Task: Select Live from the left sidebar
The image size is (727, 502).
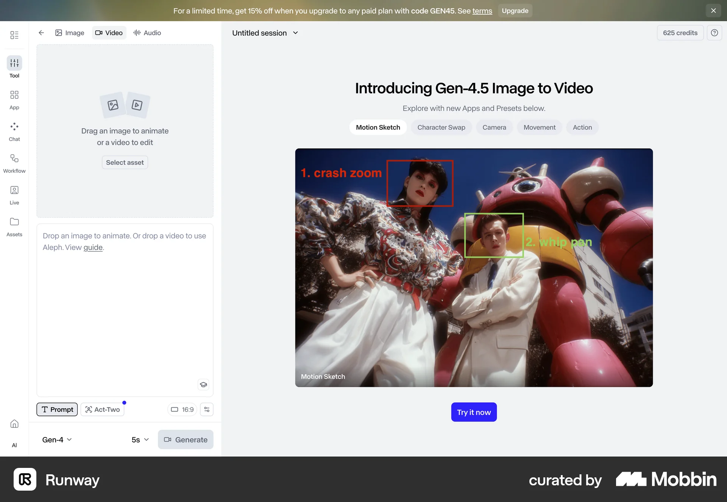Action: (14, 194)
